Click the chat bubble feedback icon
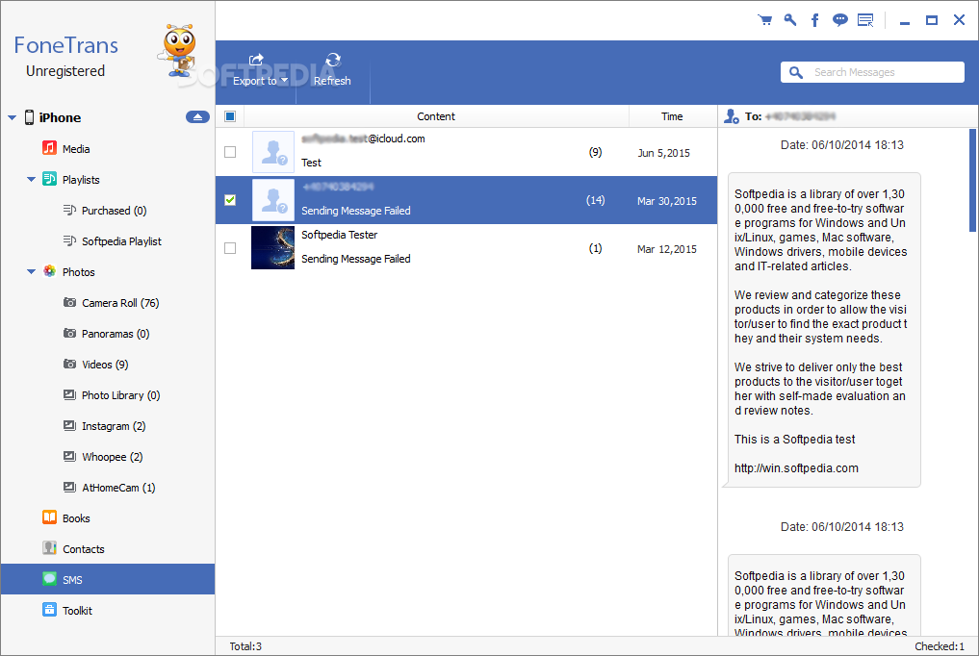The height and width of the screenshot is (656, 979). click(x=840, y=20)
